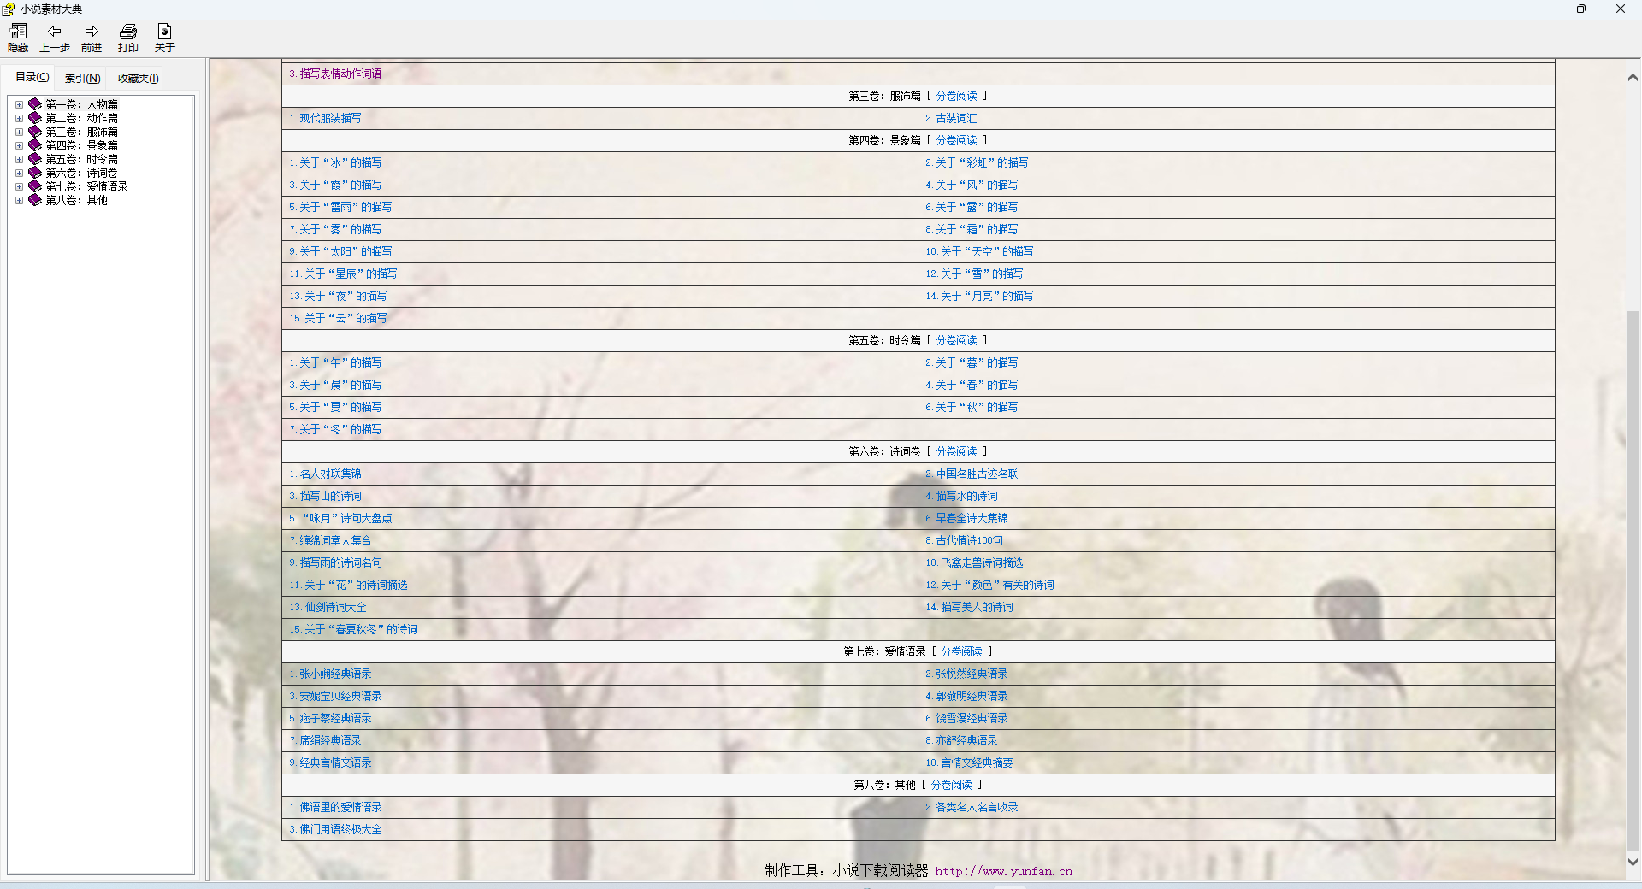Click the 前进 forward arrow icon
1642x889 pixels.
(x=92, y=32)
